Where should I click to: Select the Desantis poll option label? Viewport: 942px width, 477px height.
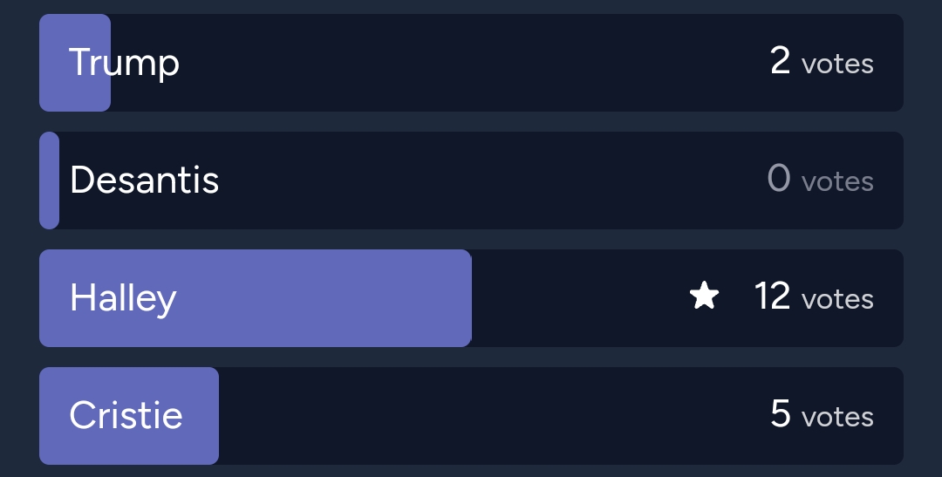click(x=144, y=180)
